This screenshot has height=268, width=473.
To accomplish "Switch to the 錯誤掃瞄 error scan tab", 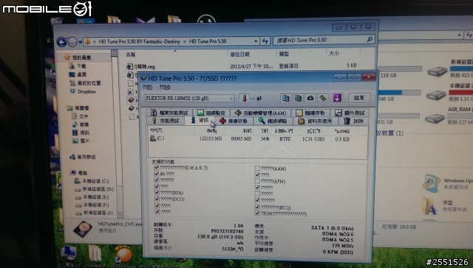I will pos(273,121).
